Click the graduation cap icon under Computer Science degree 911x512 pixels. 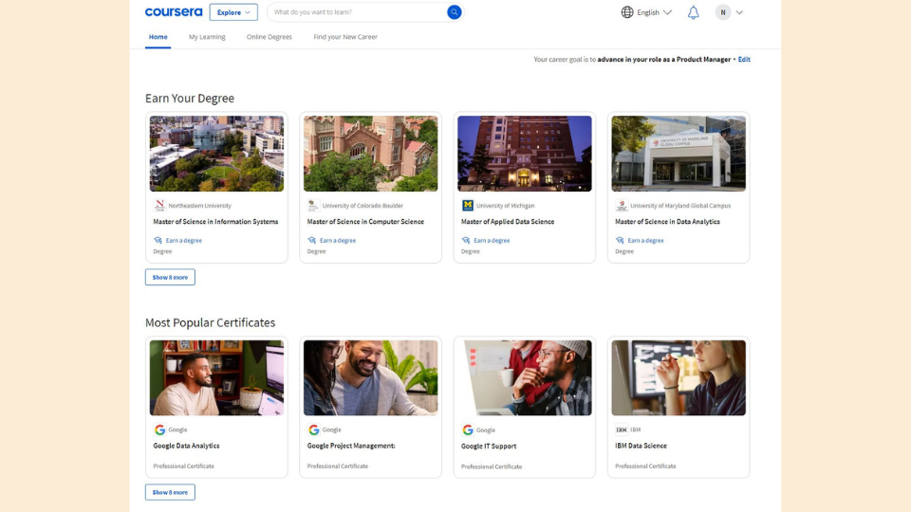click(311, 240)
